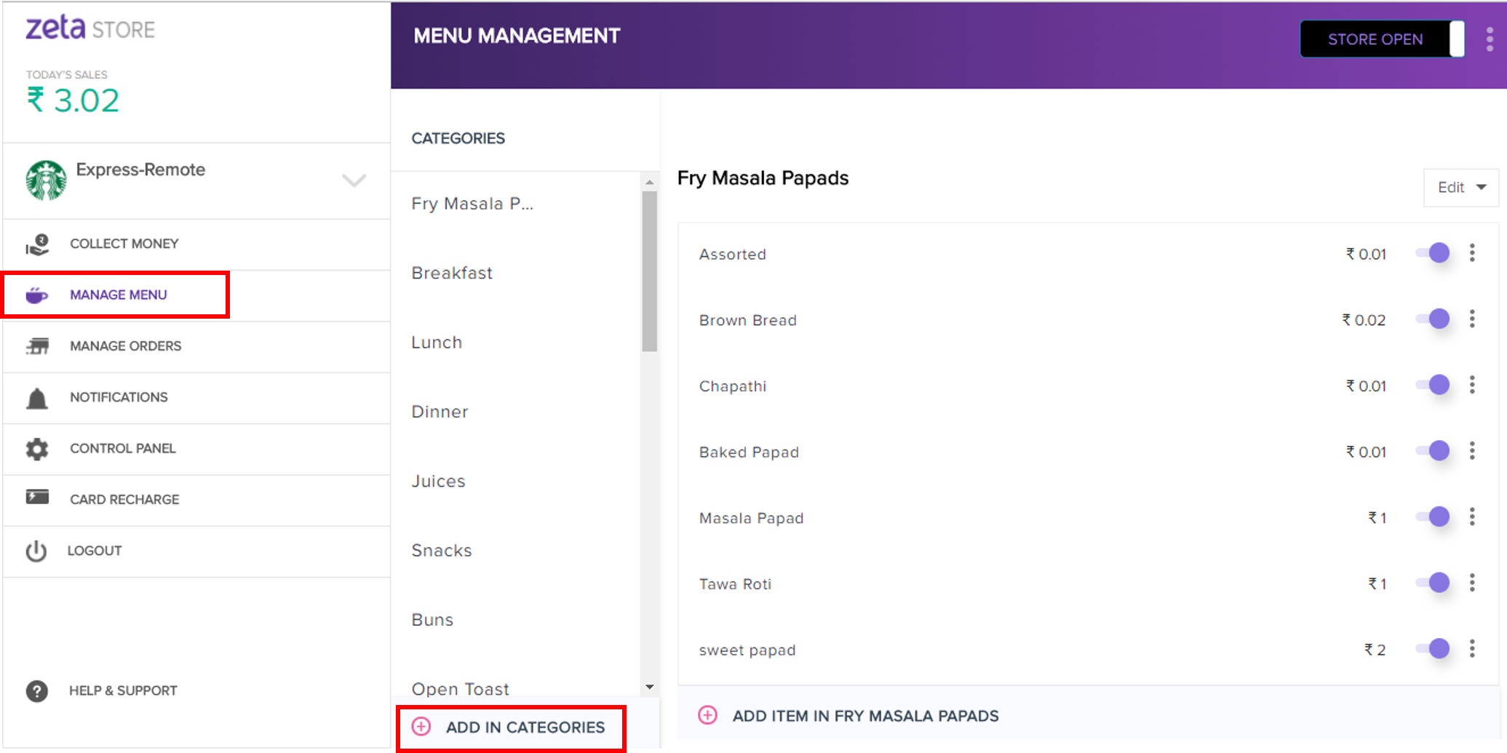
Task: Open options menu for sweet papad
Action: coord(1472,648)
